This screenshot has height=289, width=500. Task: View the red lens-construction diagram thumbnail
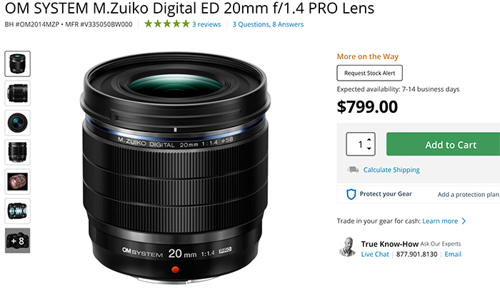pos(18,182)
